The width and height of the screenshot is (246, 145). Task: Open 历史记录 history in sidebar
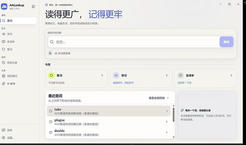pos(18,63)
